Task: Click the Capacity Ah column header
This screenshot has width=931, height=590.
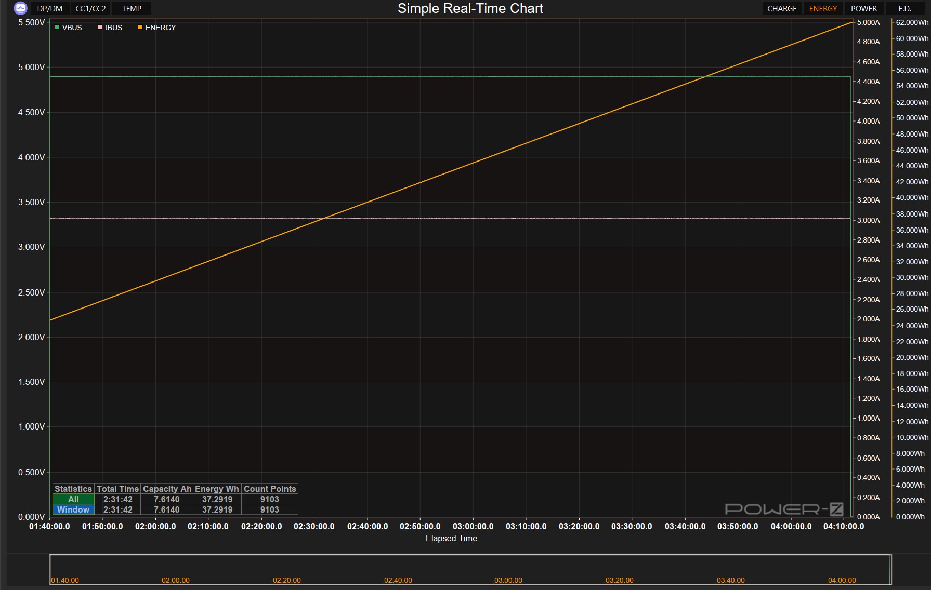Action: (167, 489)
